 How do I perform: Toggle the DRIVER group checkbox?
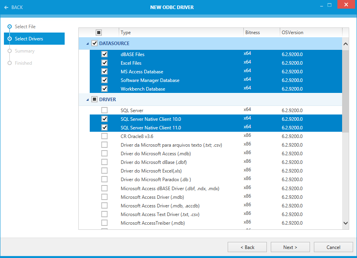point(94,99)
